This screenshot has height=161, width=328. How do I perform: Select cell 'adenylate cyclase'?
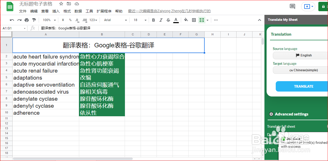[46, 99]
